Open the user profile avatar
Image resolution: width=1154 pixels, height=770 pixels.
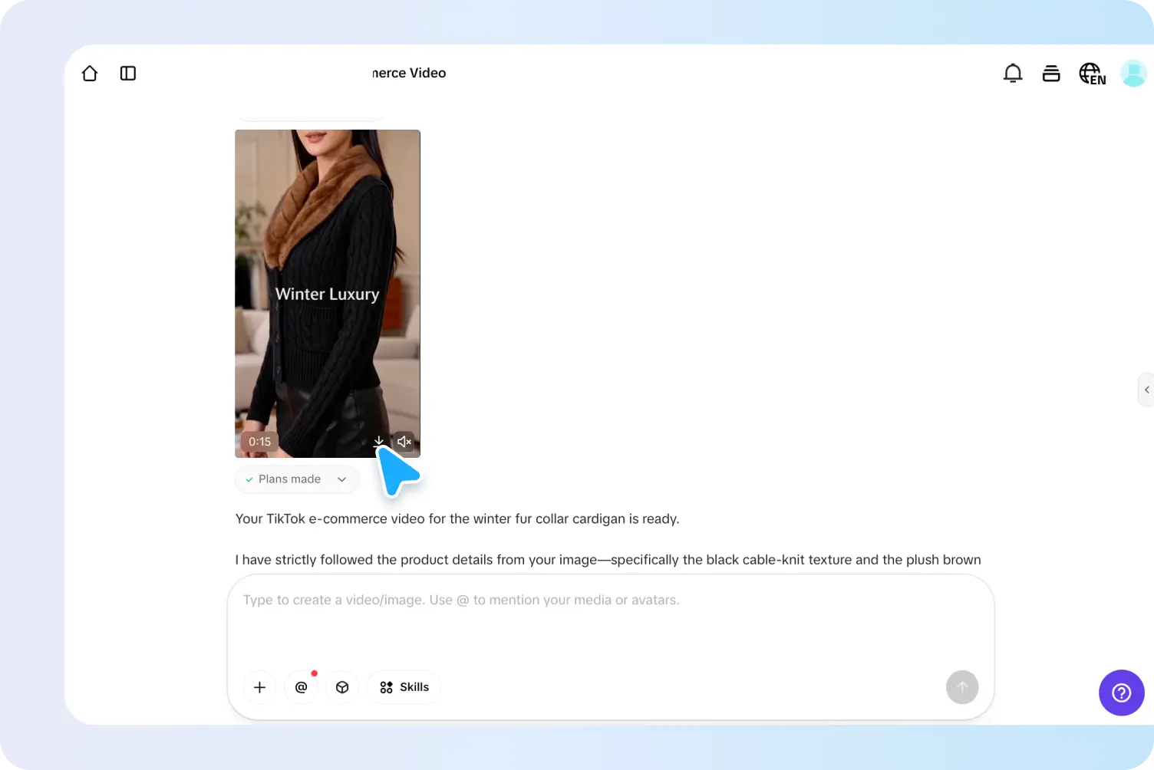1133,74
